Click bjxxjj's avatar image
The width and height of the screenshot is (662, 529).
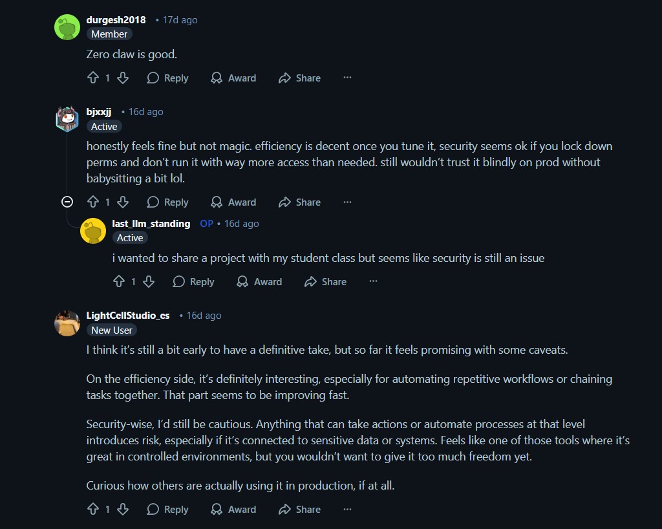(67, 119)
